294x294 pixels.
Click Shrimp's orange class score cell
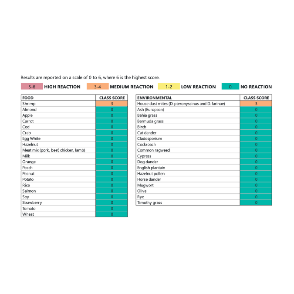pyautogui.click(x=112, y=104)
